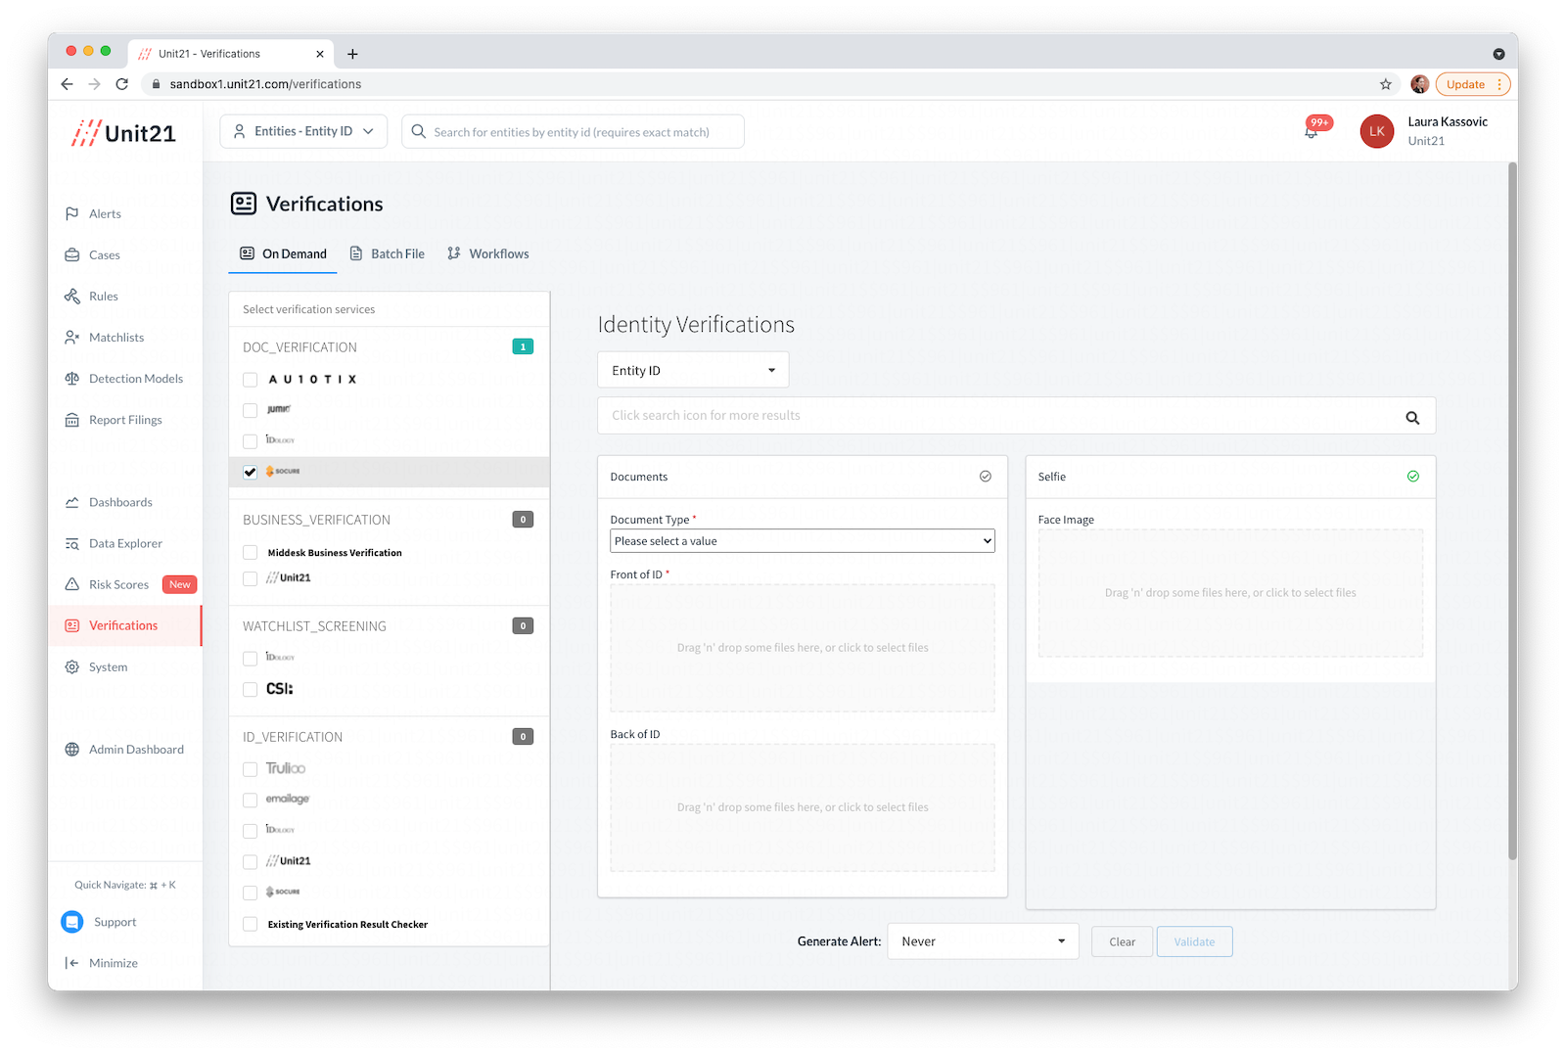Click the Dashboards chart icon
The height and width of the screenshot is (1054, 1566).
click(71, 502)
